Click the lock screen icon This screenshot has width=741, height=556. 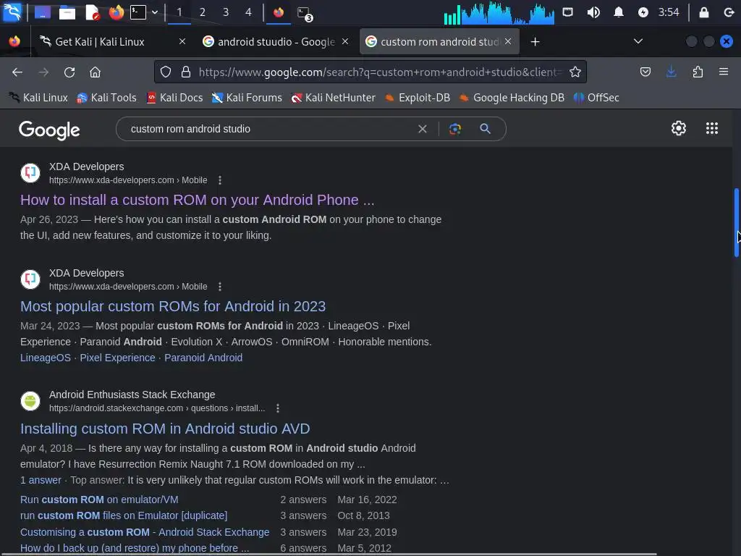(703, 12)
